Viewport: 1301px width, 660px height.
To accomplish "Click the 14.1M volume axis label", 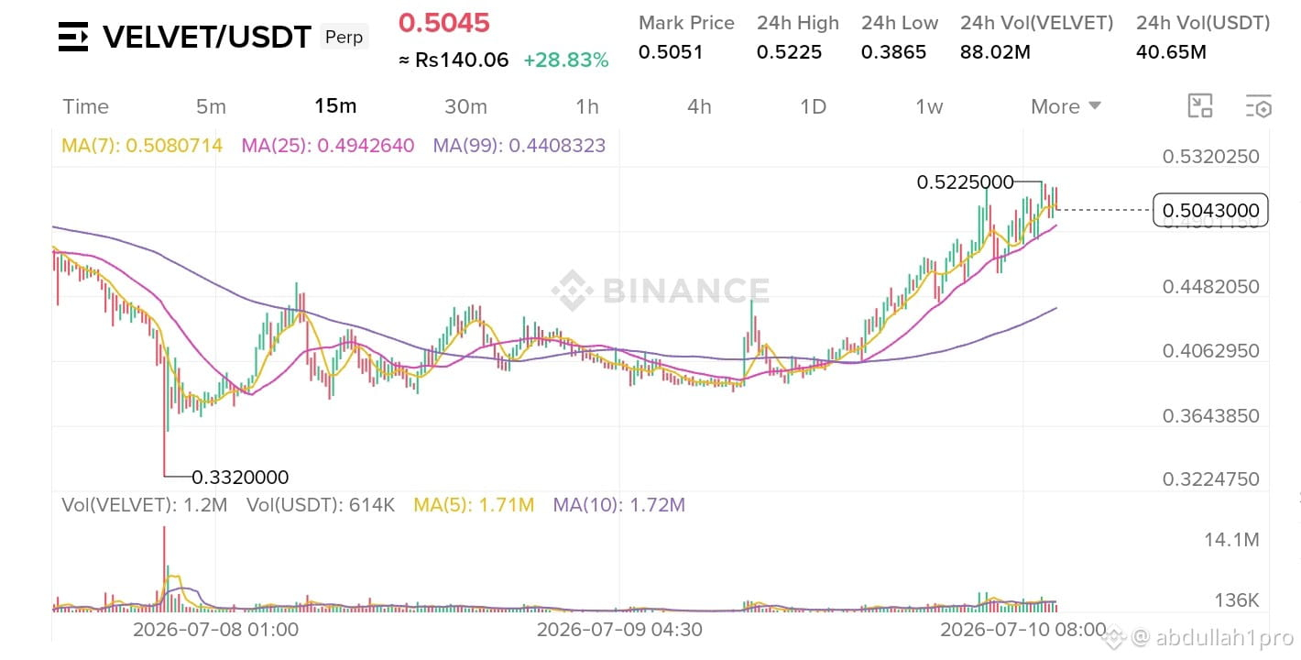I will (1231, 540).
